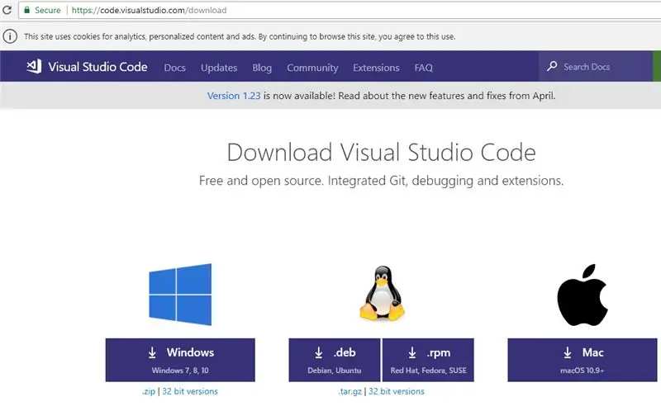Viewport: 661px width, 406px height.
Task: Click the Windows .zip link
Action: [149, 391]
